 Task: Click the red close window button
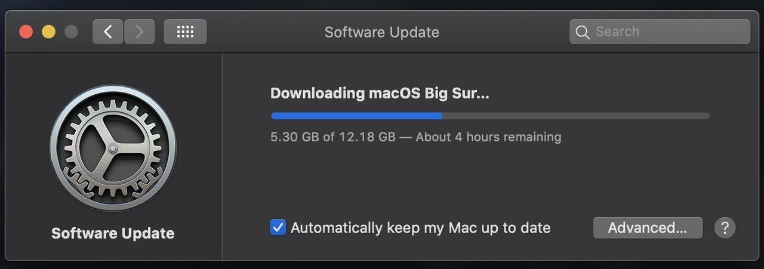point(26,32)
